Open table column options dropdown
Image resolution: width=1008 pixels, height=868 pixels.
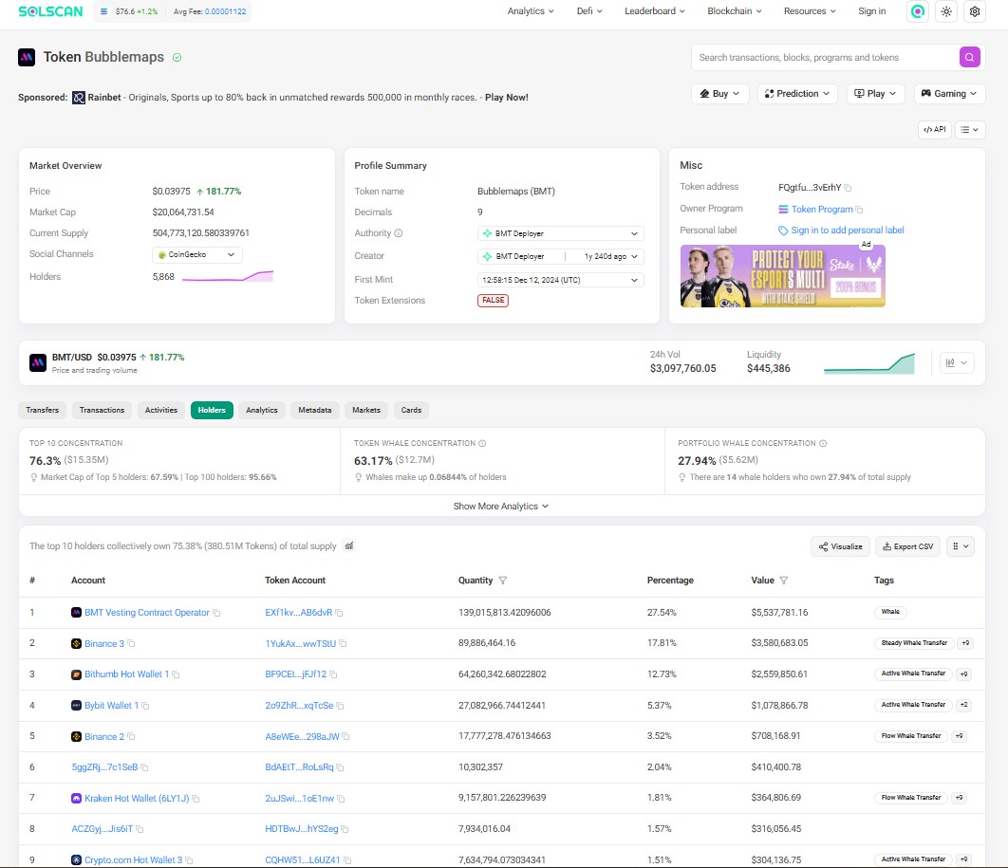961,546
